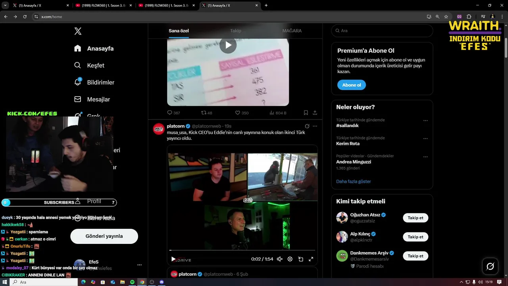Viewport: 508px width, 286px height.
Task: Open Bildirimler notifications
Action: tap(94, 82)
